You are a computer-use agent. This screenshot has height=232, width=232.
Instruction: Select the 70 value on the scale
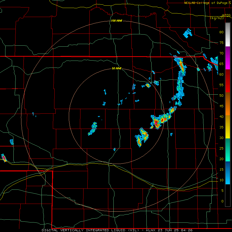tap(221, 53)
